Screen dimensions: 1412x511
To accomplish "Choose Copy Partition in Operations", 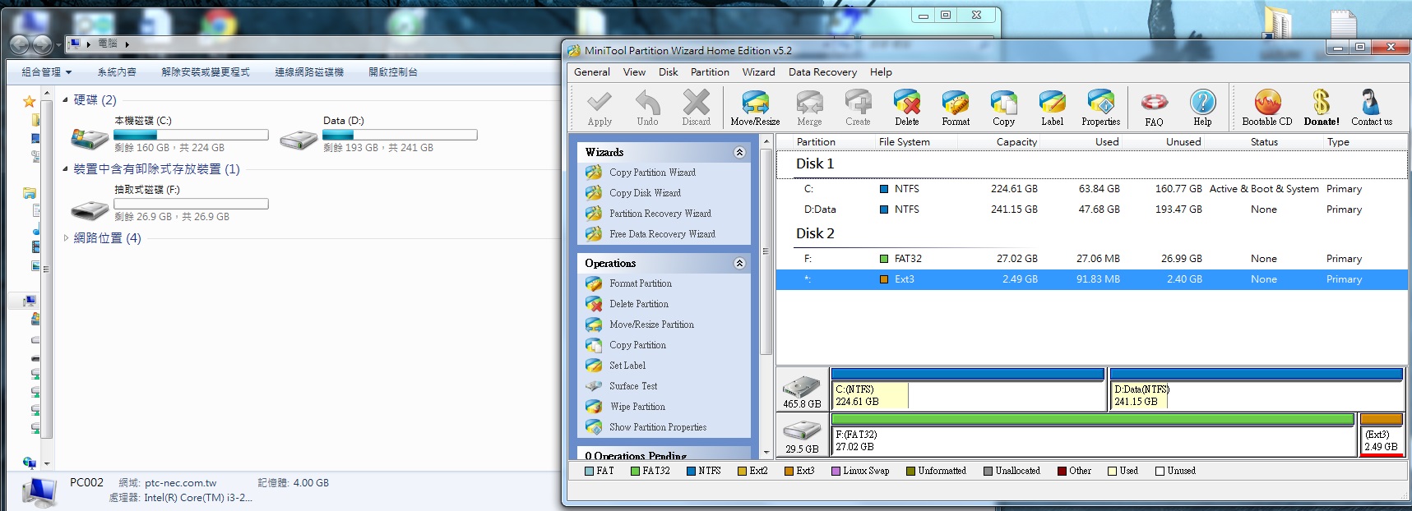I will pyautogui.click(x=637, y=345).
